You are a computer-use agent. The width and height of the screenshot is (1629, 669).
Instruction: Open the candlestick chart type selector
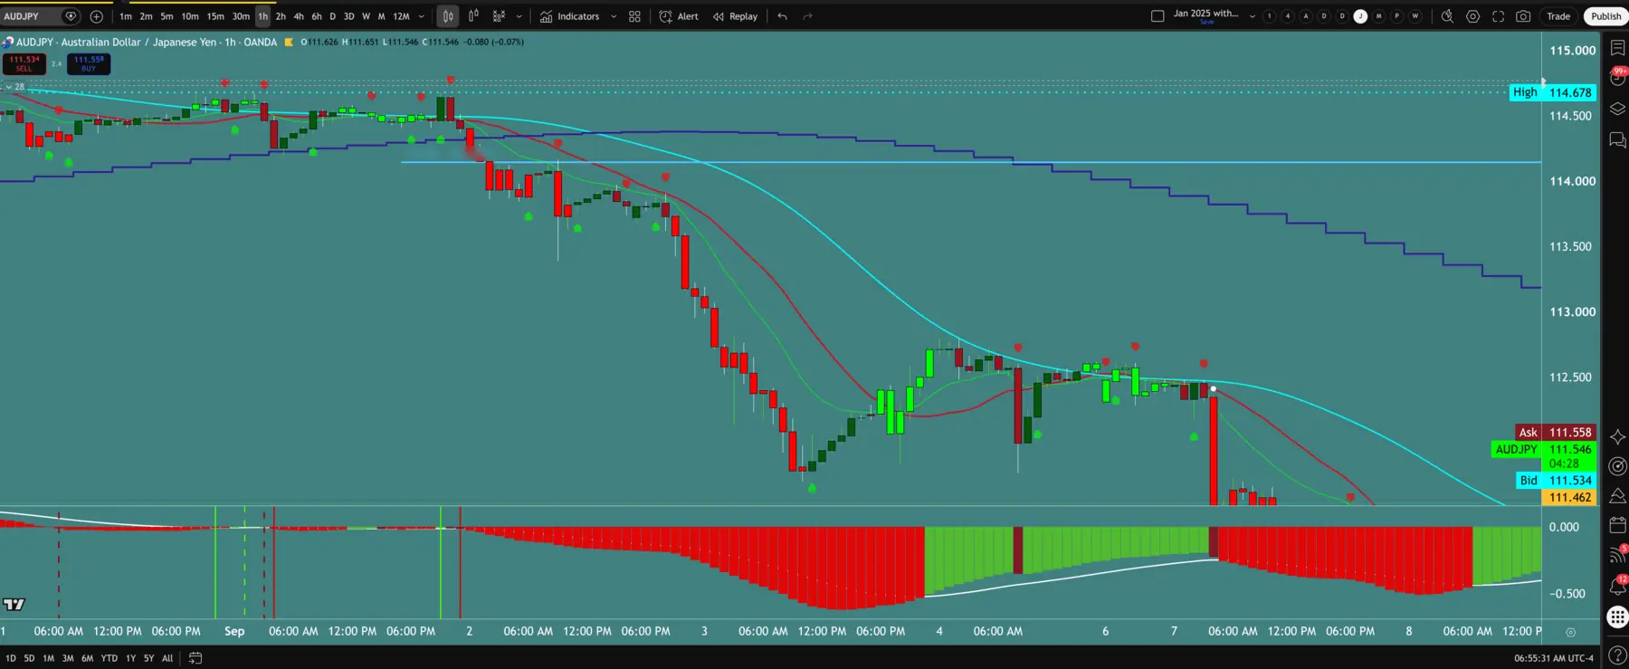(448, 16)
